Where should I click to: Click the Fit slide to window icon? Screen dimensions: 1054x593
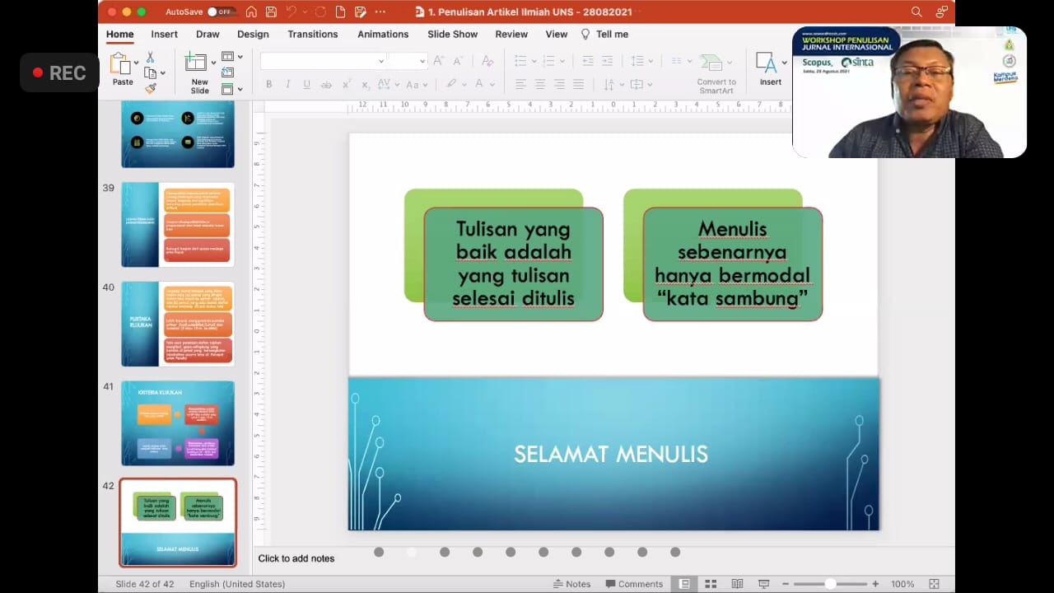(x=934, y=584)
